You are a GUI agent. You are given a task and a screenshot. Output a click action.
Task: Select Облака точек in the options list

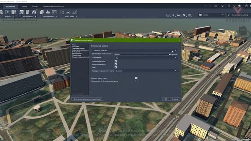pyautogui.click(x=76, y=55)
